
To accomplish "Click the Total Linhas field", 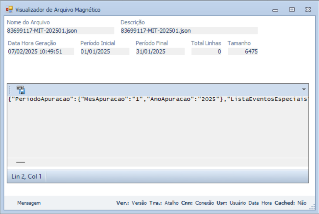I will click(x=206, y=51).
